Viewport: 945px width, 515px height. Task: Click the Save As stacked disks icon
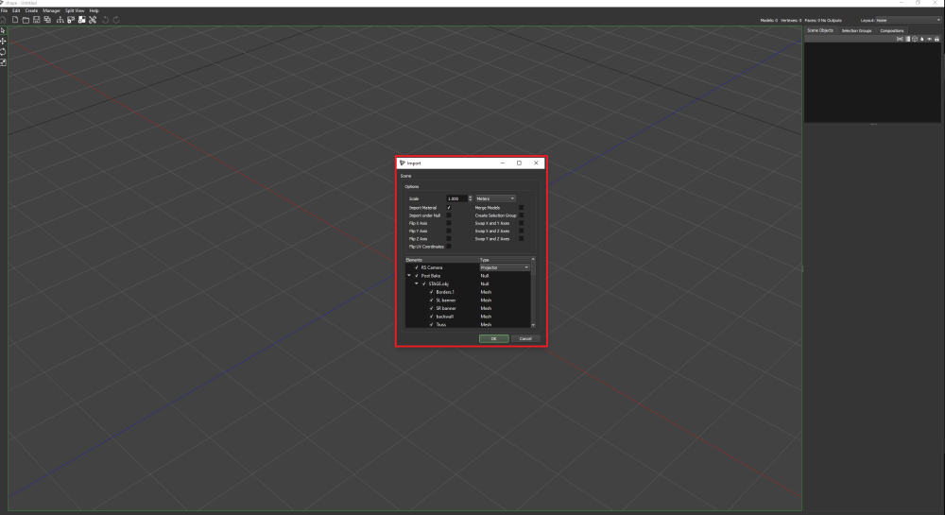click(x=47, y=20)
